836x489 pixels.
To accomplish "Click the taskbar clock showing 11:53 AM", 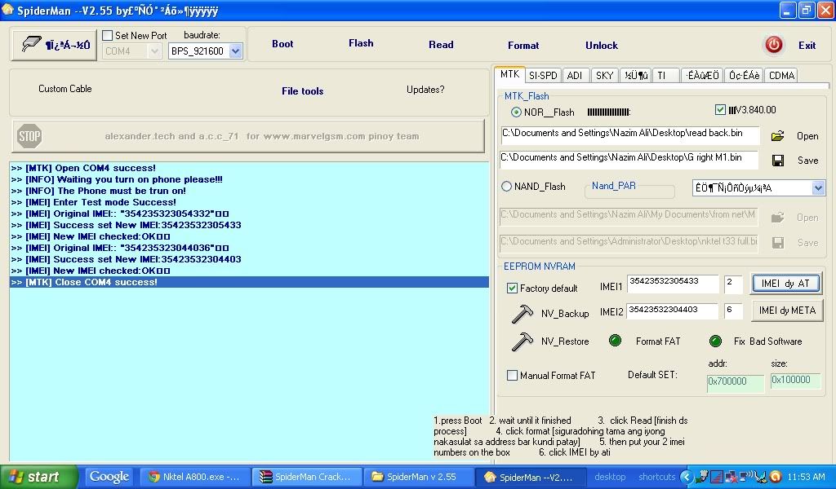I will click(806, 477).
